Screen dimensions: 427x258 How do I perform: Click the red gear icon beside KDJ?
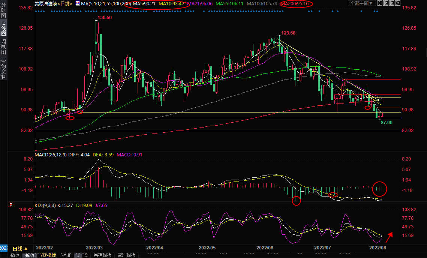[x=11, y=205]
